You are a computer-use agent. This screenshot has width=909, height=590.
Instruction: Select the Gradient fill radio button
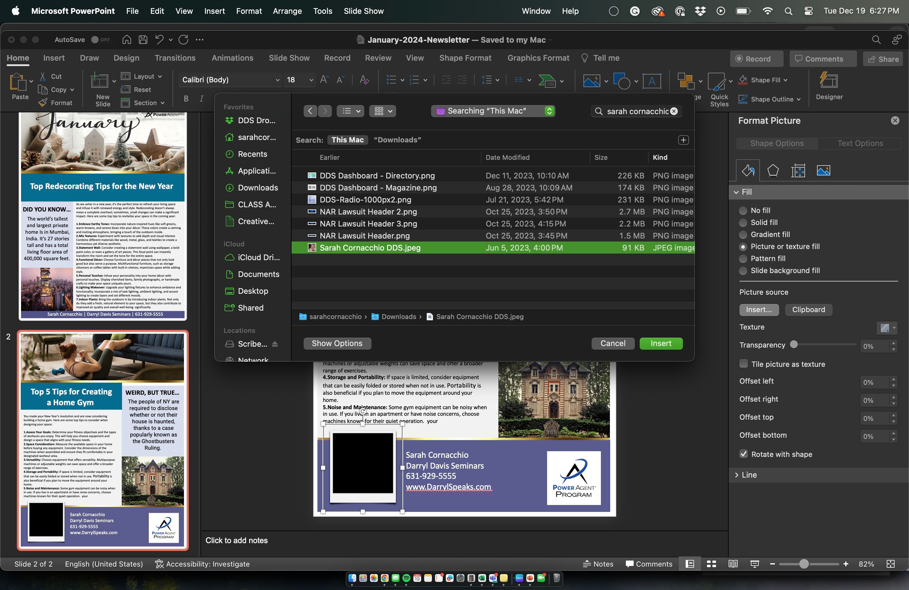(743, 234)
